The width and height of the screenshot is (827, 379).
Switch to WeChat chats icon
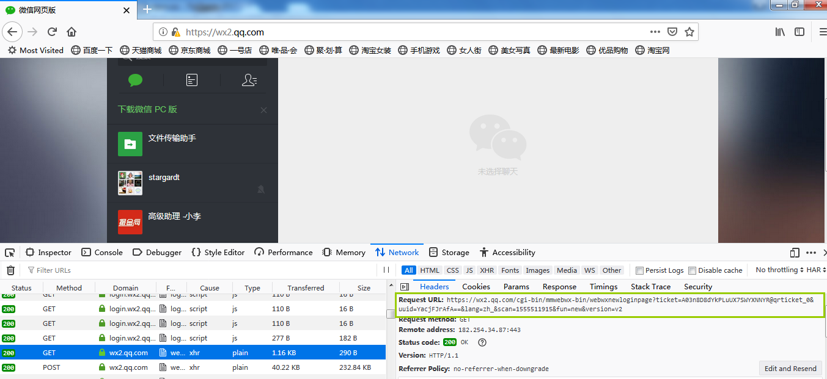click(135, 80)
